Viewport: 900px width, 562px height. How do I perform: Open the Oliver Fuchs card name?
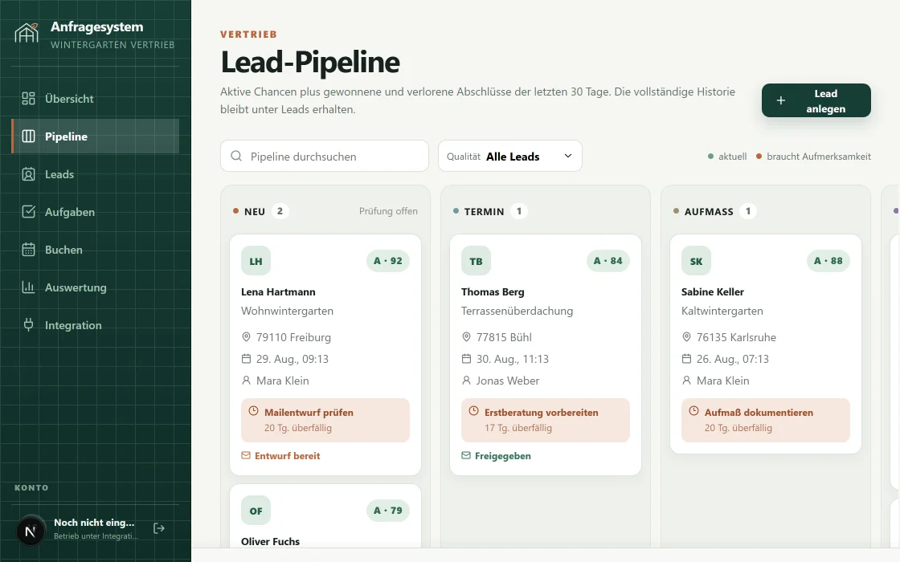pos(270,541)
